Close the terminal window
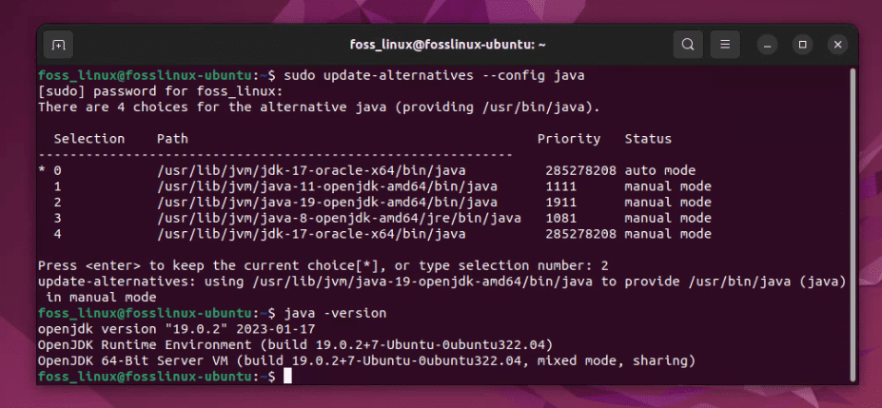This screenshot has height=408, width=882. (837, 45)
